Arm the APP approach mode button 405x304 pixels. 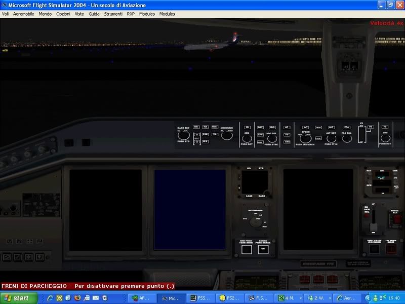click(x=260, y=135)
